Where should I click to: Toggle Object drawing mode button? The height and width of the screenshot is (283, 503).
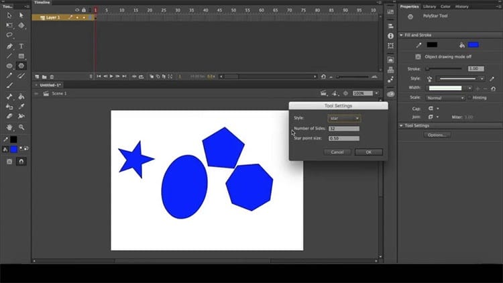click(418, 57)
